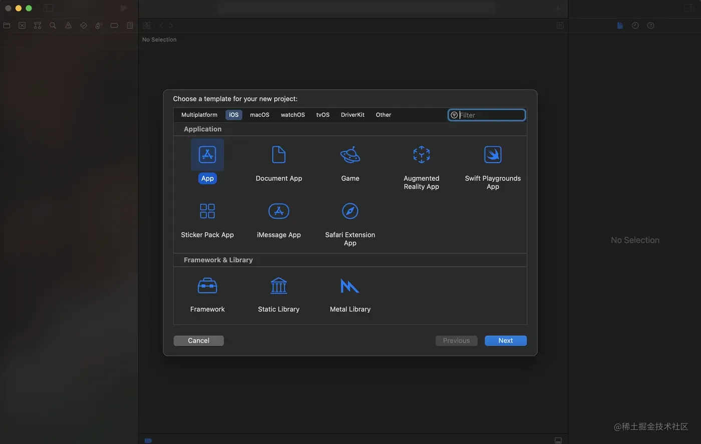The width and height of the screenshot is (701, 444).
Task: Add an editor with the split button
Action: coord(560,26)
